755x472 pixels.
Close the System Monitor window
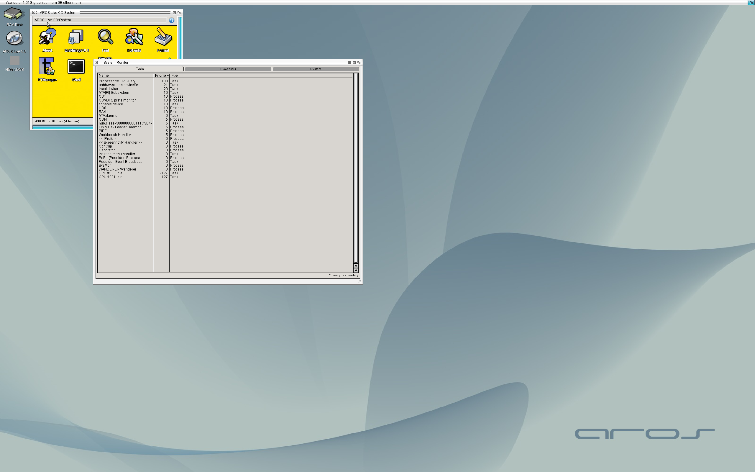pyautogui.click(x=97, y=63)
